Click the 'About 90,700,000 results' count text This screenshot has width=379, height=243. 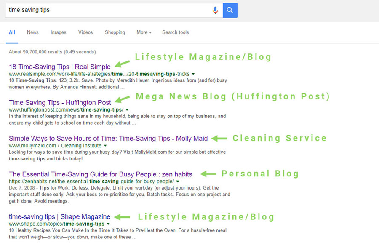[x=52, y=52]
